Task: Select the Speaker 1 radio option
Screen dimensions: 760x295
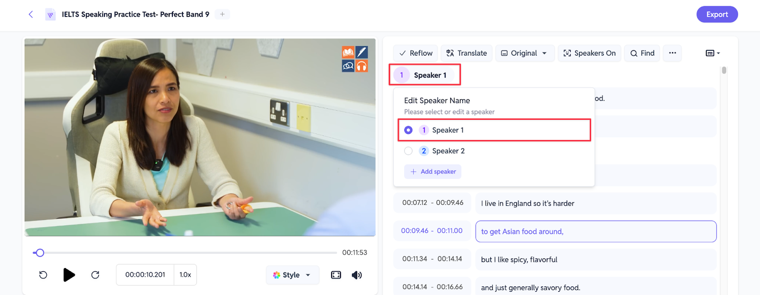Action: (x=408, y=130)
